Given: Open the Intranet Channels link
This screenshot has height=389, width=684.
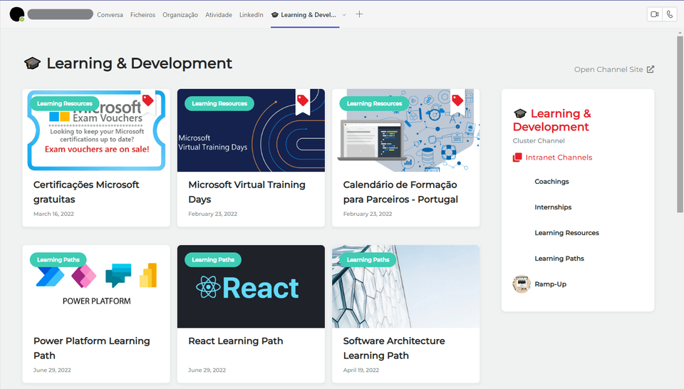Looking at the screenshot, I should (559, 157).
